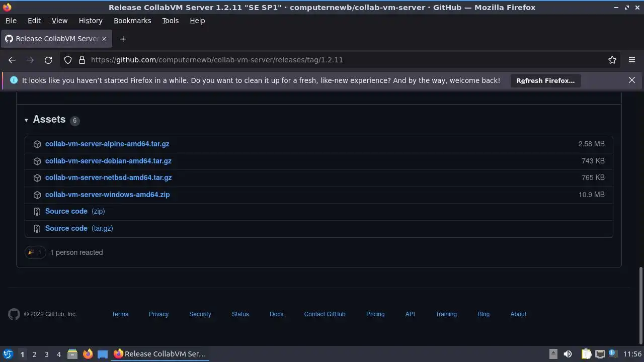Click the notification tray icon beside the clock

(613, 354)
